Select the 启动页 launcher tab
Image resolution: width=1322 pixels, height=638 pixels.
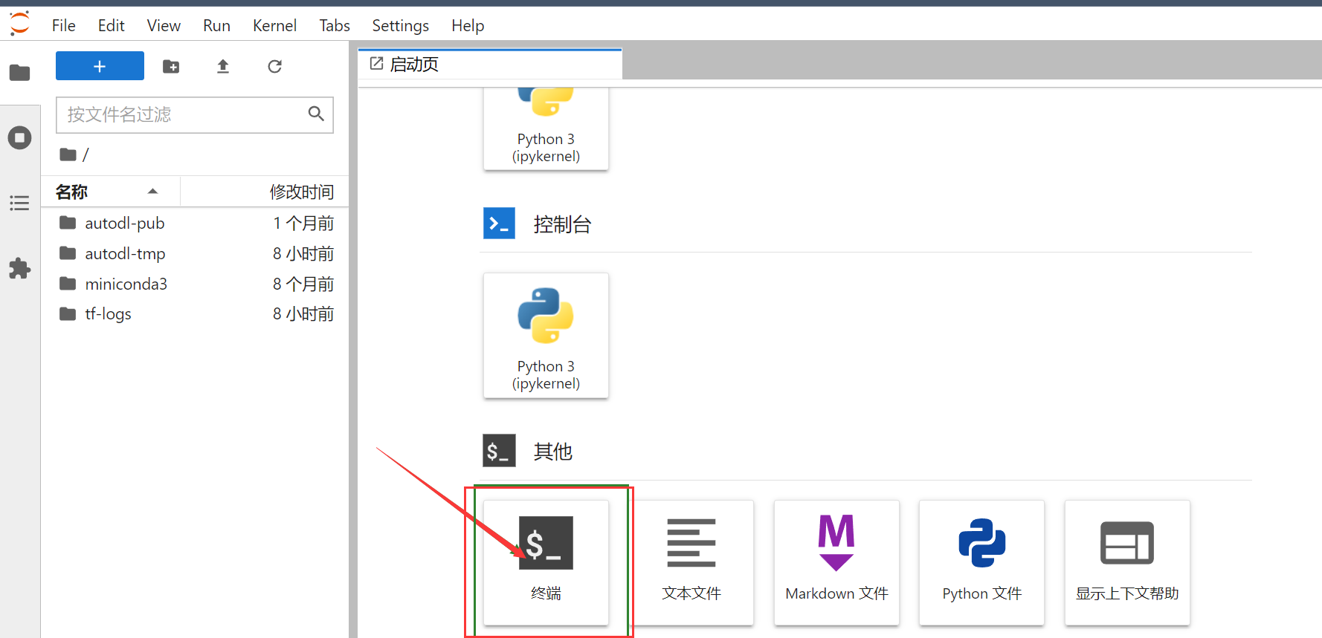[x=490, y=65]
